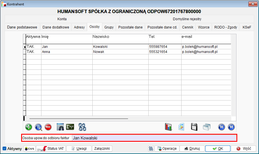259x154 pixels.
Task: Jump to the last record arrow icon
Action: (231, 127)
